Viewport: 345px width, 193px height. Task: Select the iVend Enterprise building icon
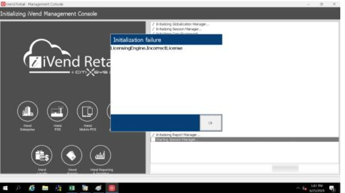point(28,112)
